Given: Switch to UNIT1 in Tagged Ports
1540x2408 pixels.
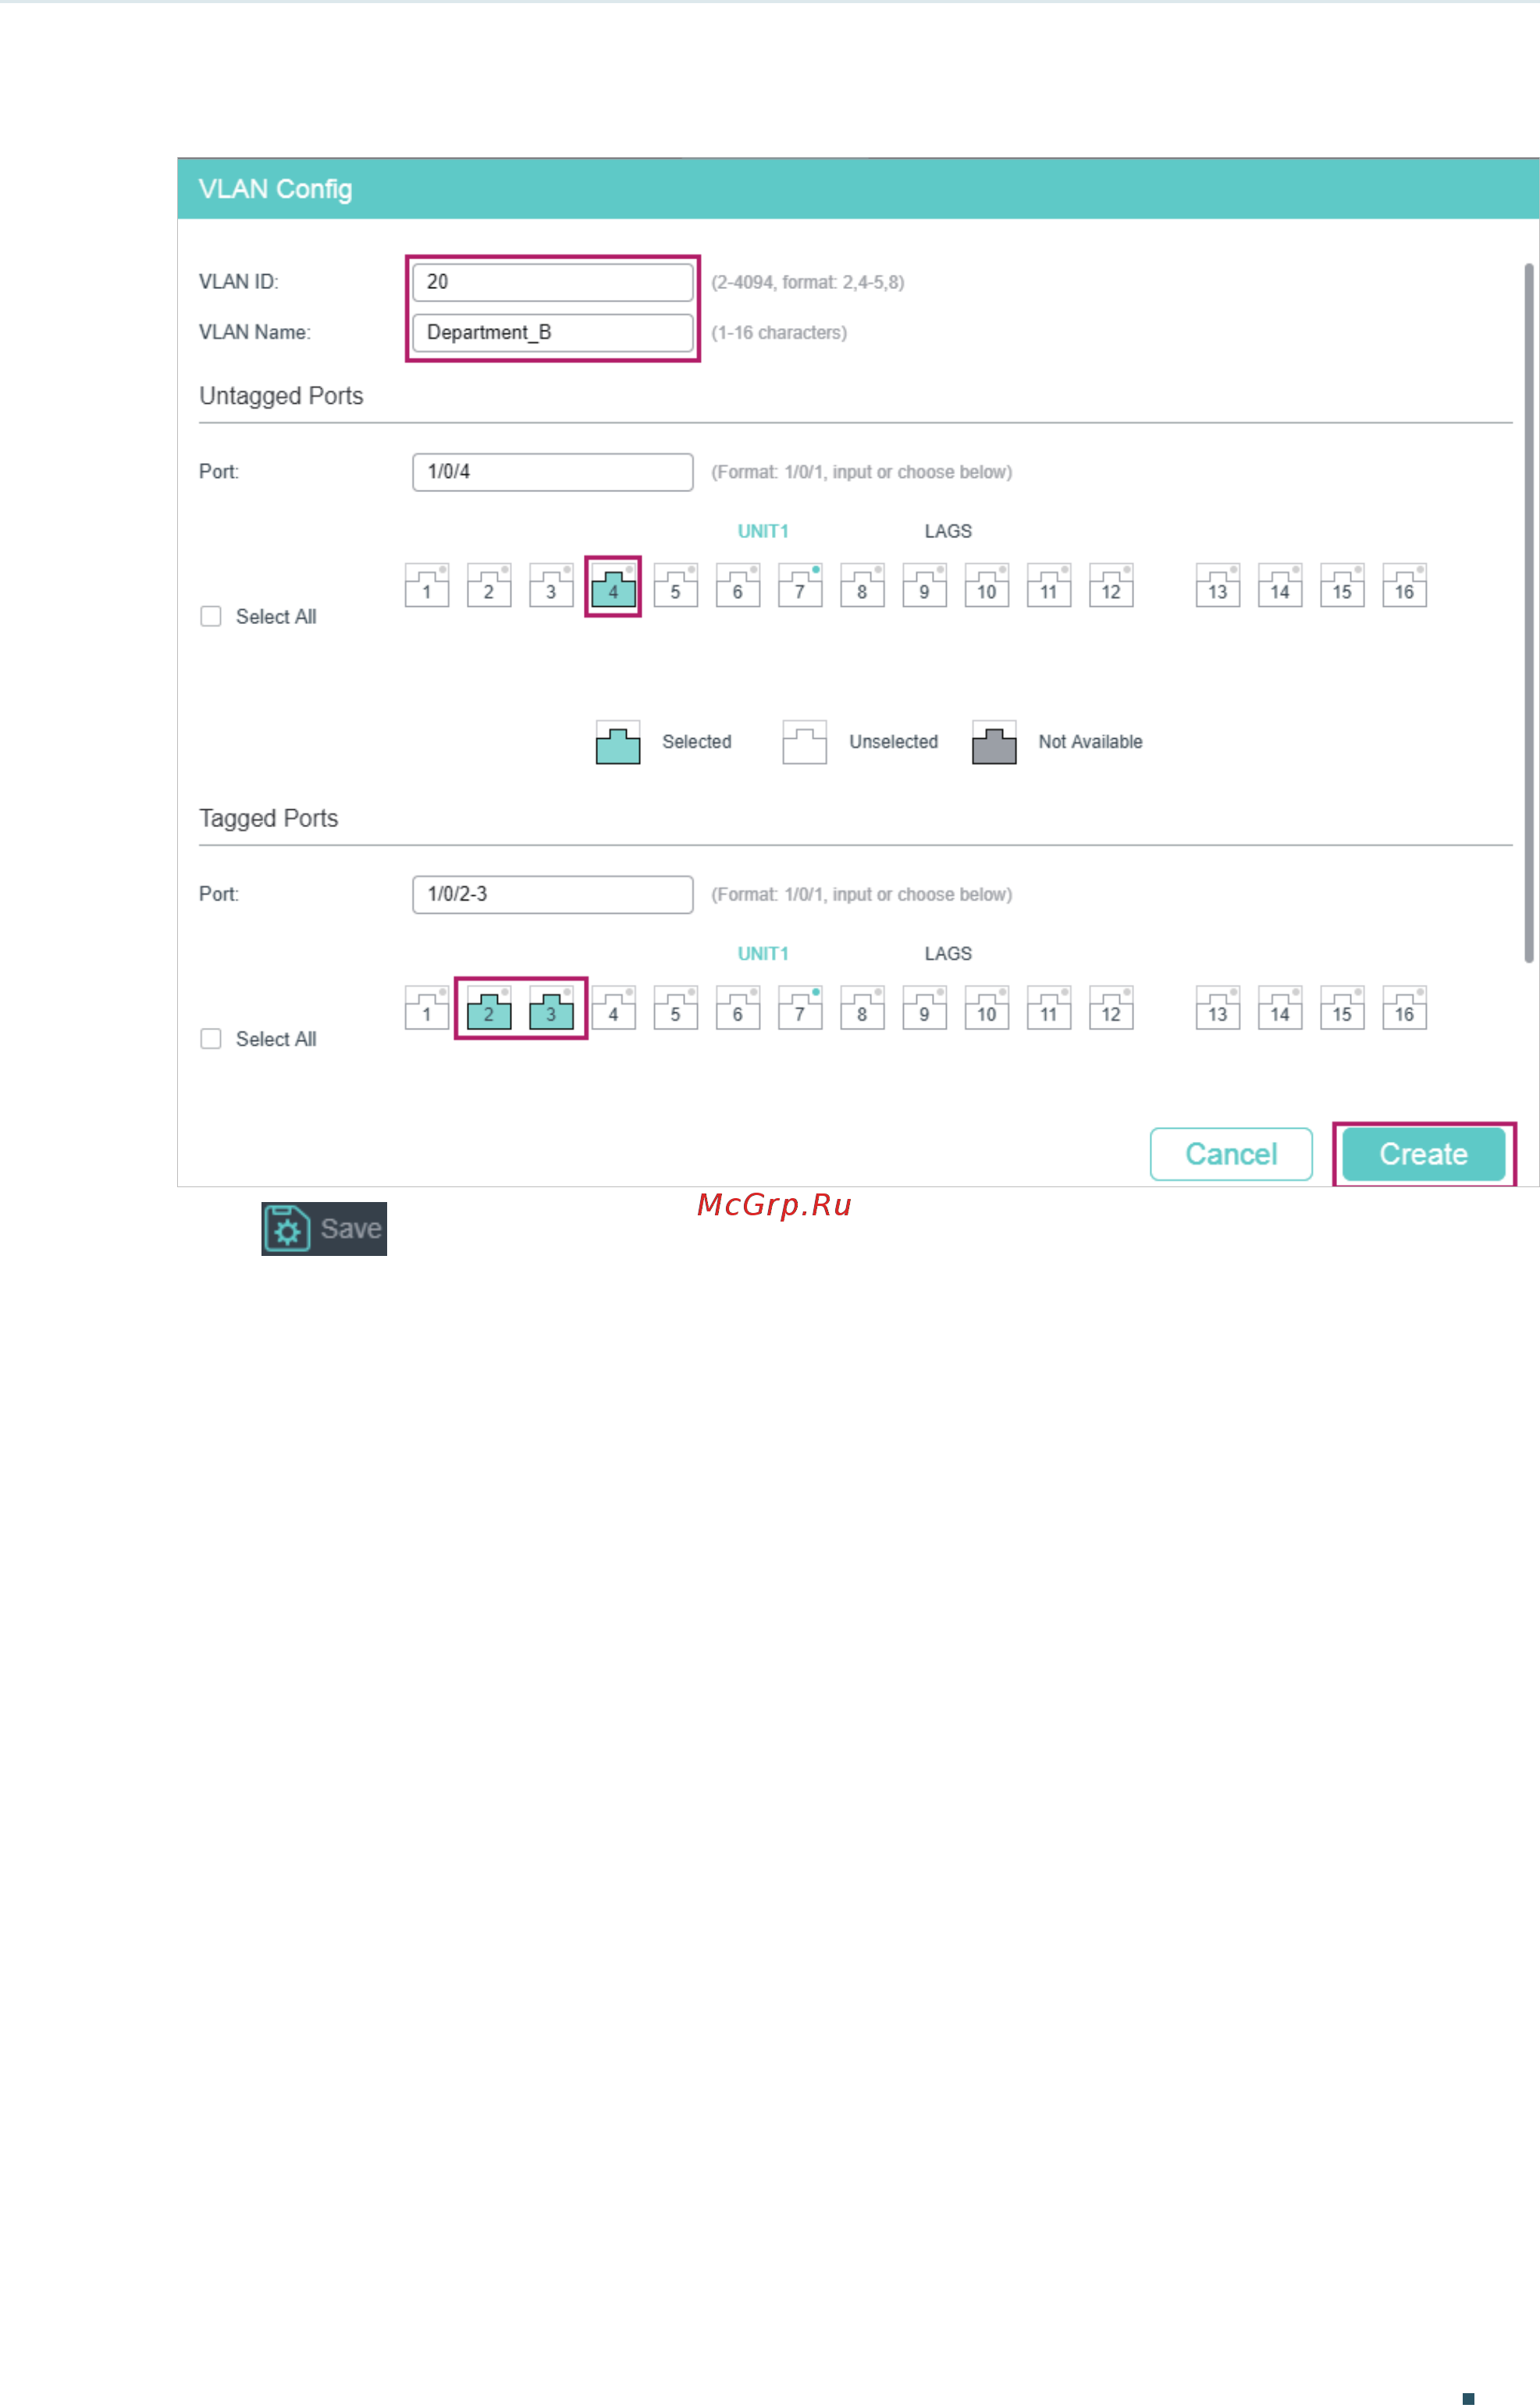Looking at the screenshot, I should [x=763, y=954].
